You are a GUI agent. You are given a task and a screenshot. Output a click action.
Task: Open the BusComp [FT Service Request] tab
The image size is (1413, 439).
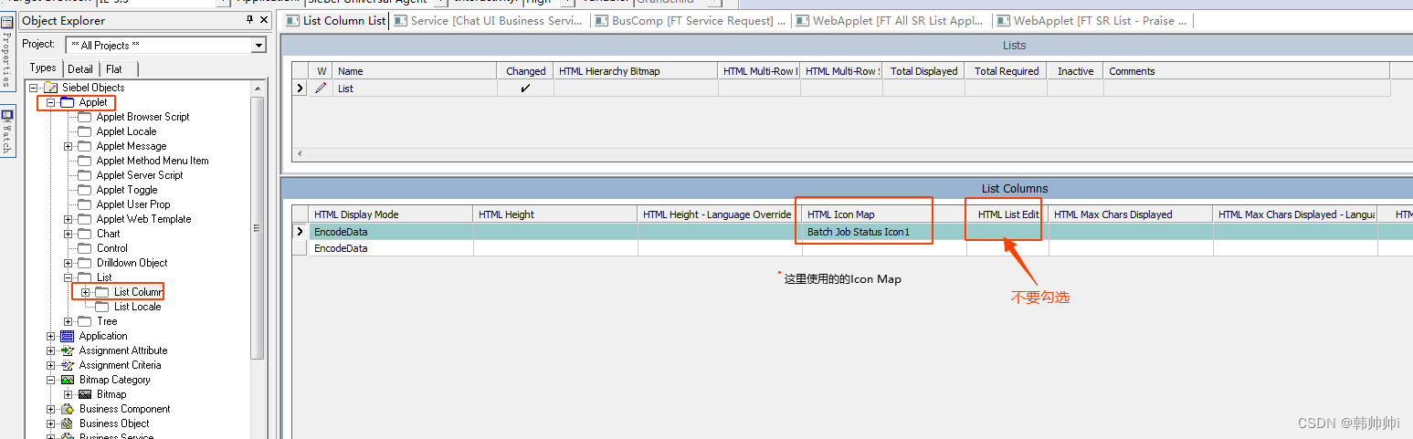pos(690,21)
